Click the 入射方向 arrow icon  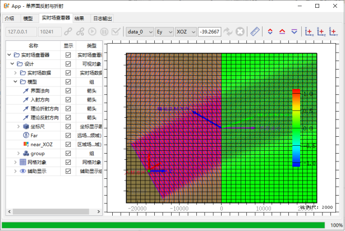tap(26, 100)
